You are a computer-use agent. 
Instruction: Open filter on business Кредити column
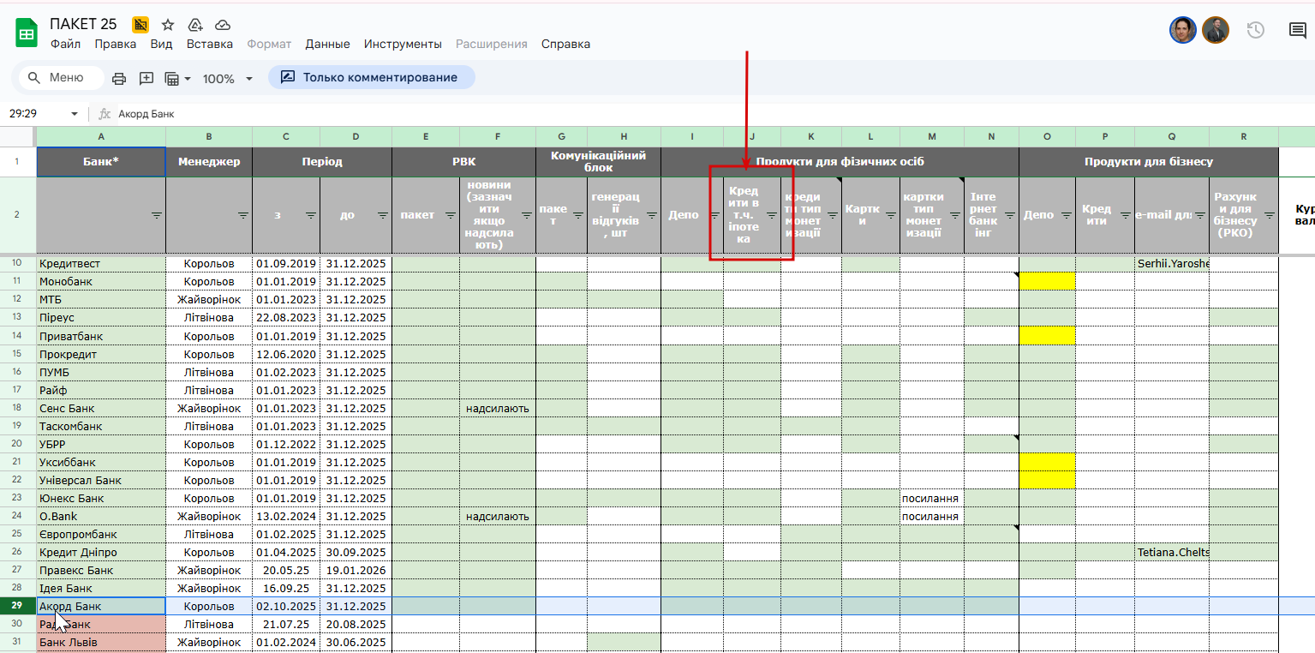click(x=1125, y=215)
